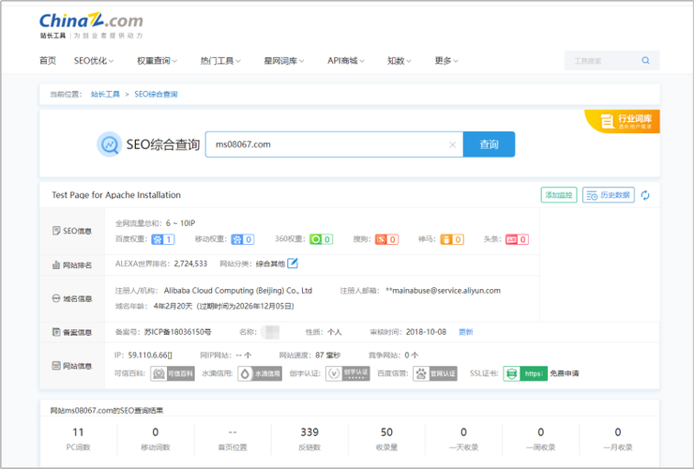Viewport: 694px width, 469px height.
Task: Expand the 热门工具 dropdown menu
Action: 220,61
